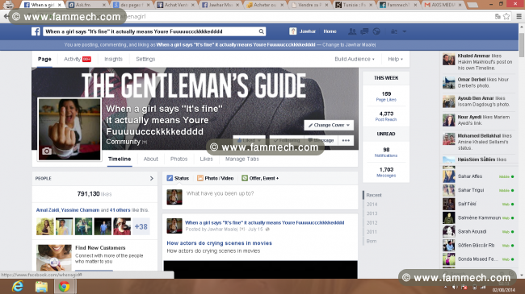The width and height of the screenshot is (525, 294).
Task: Jump to 2012 on timeline
Action: [372, 222]
